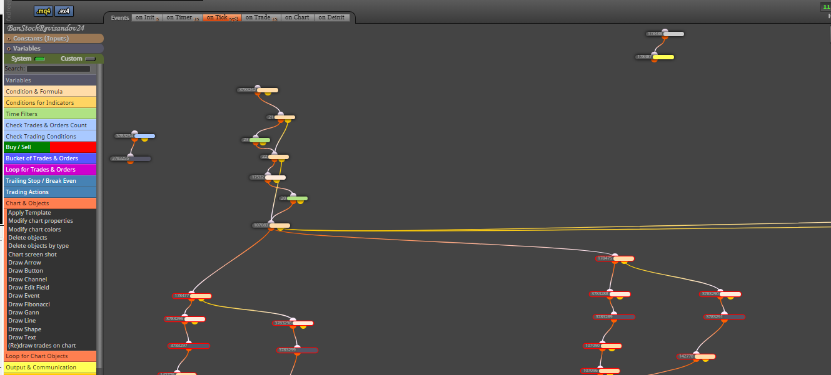Viewport: 831px width, 375px height.
Task: Open the on Init events tab
Action: coord(147,17)
